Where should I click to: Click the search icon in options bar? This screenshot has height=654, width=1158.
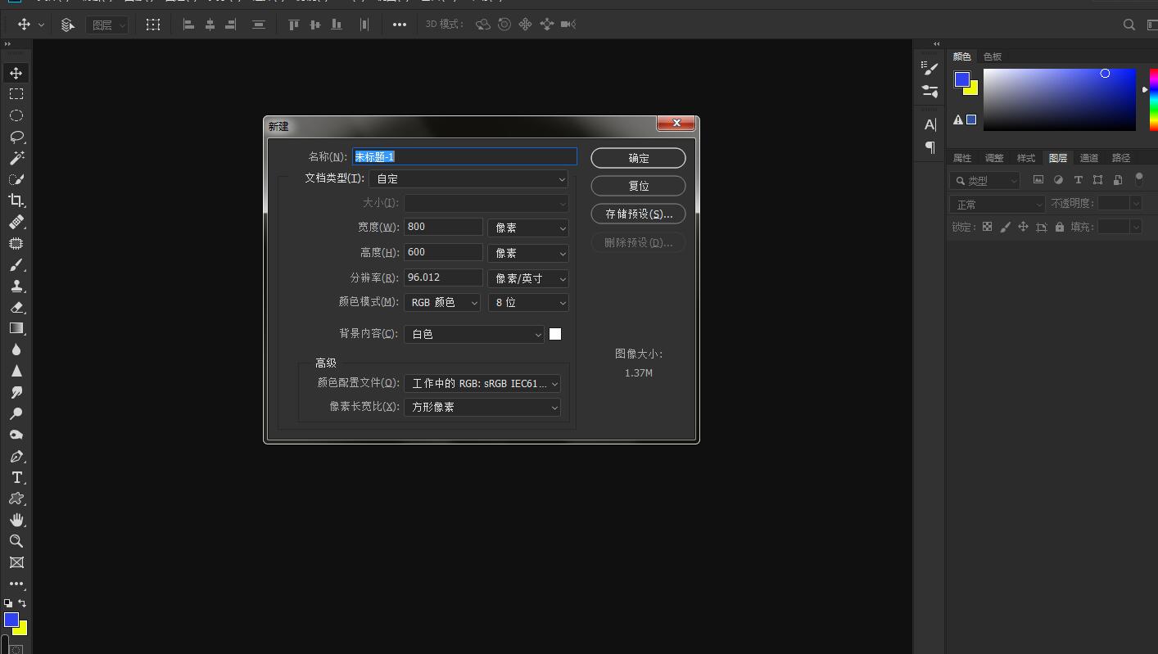pos(1129,25)
